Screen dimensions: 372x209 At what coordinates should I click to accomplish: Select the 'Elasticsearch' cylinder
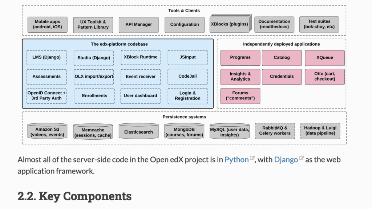tap(138, 131)
